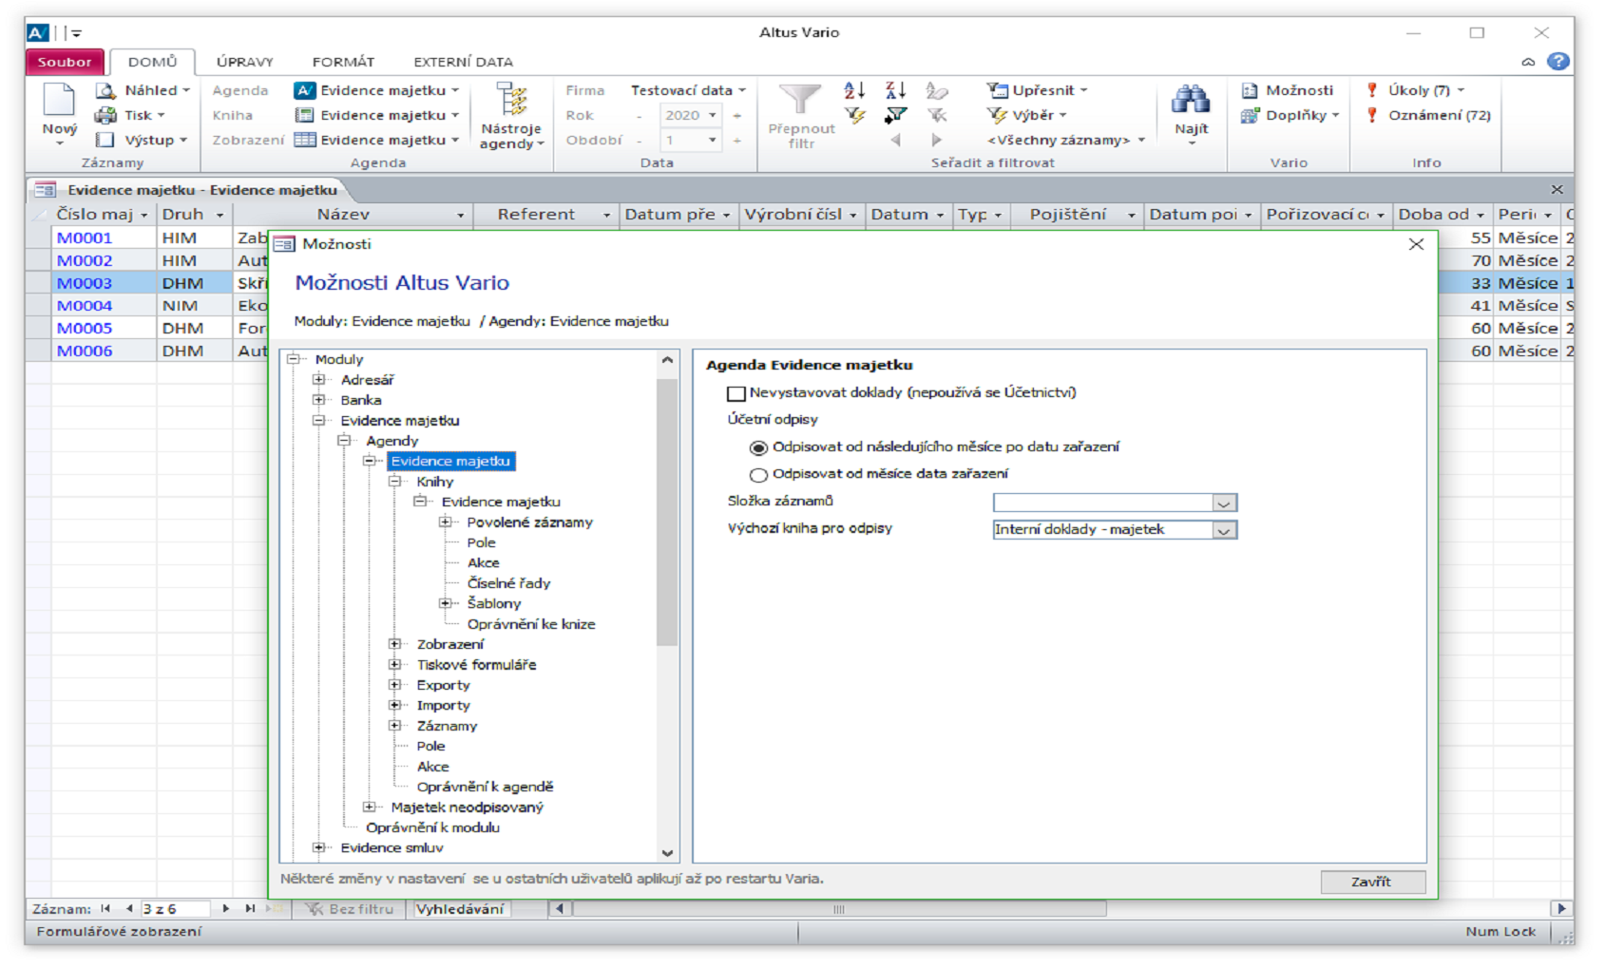The height and width of the screenshot is (969, 1605).
Task: Expand Majetek neodpisovaný tree node
Action: tap(370, 807)
